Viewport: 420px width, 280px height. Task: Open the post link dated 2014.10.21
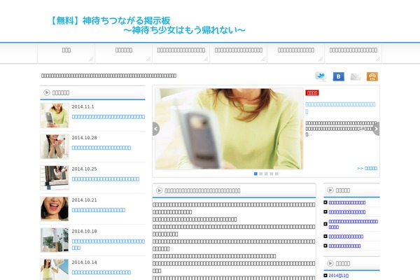click(x=98, y=210)
